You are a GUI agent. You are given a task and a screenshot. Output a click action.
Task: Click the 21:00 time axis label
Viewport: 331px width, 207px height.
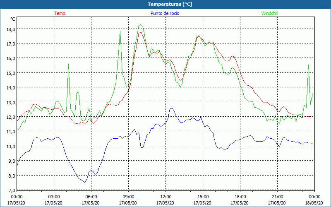coord(277,197)
